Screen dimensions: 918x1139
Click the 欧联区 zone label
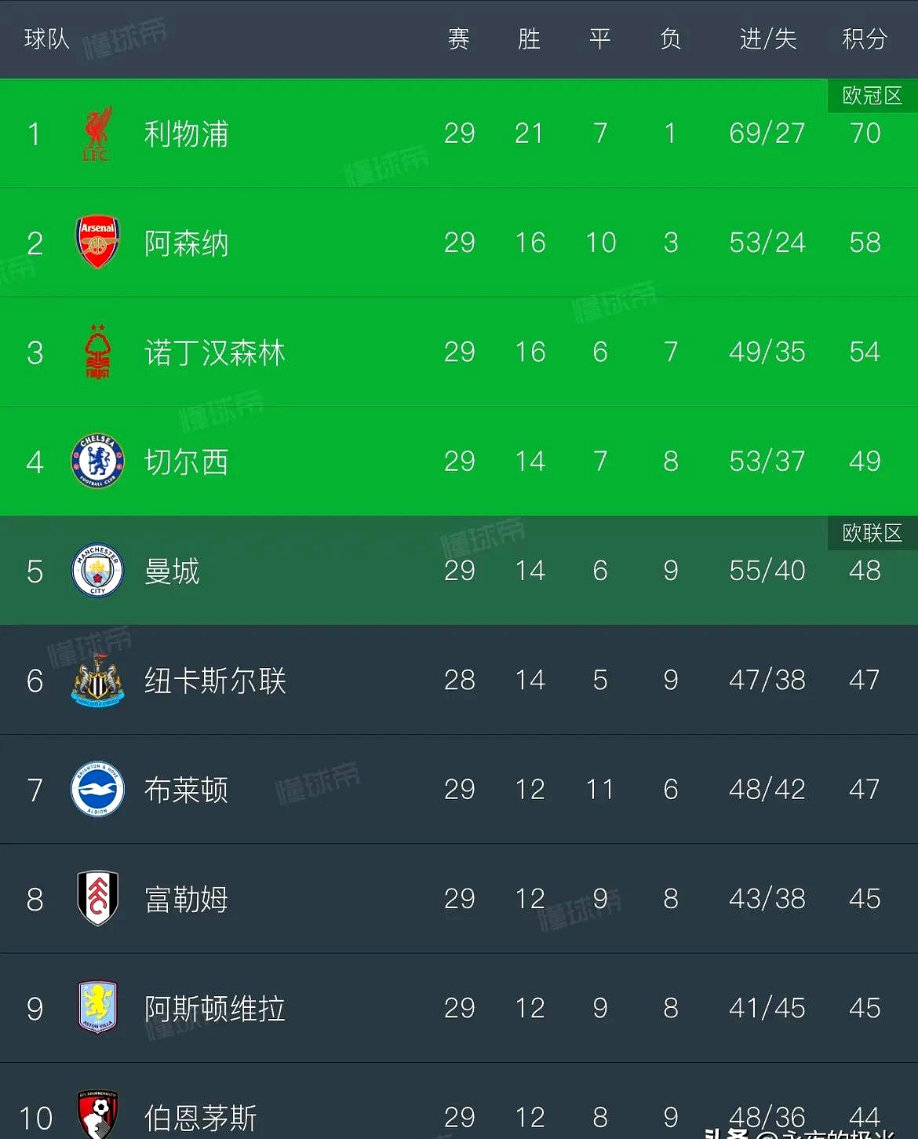pos(872,533)
